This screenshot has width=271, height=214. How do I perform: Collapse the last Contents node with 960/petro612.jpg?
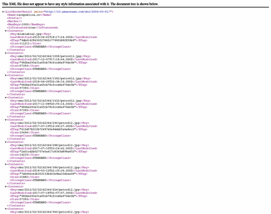point(6,209)
